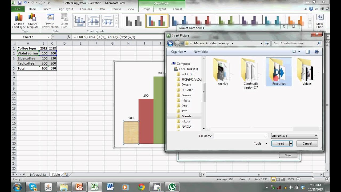Switch to the Format chart tools tab
Screen dimensions: 341x192
(177, 9)
